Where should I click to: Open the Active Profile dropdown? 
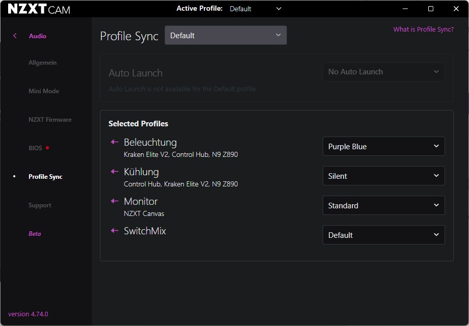255,9
